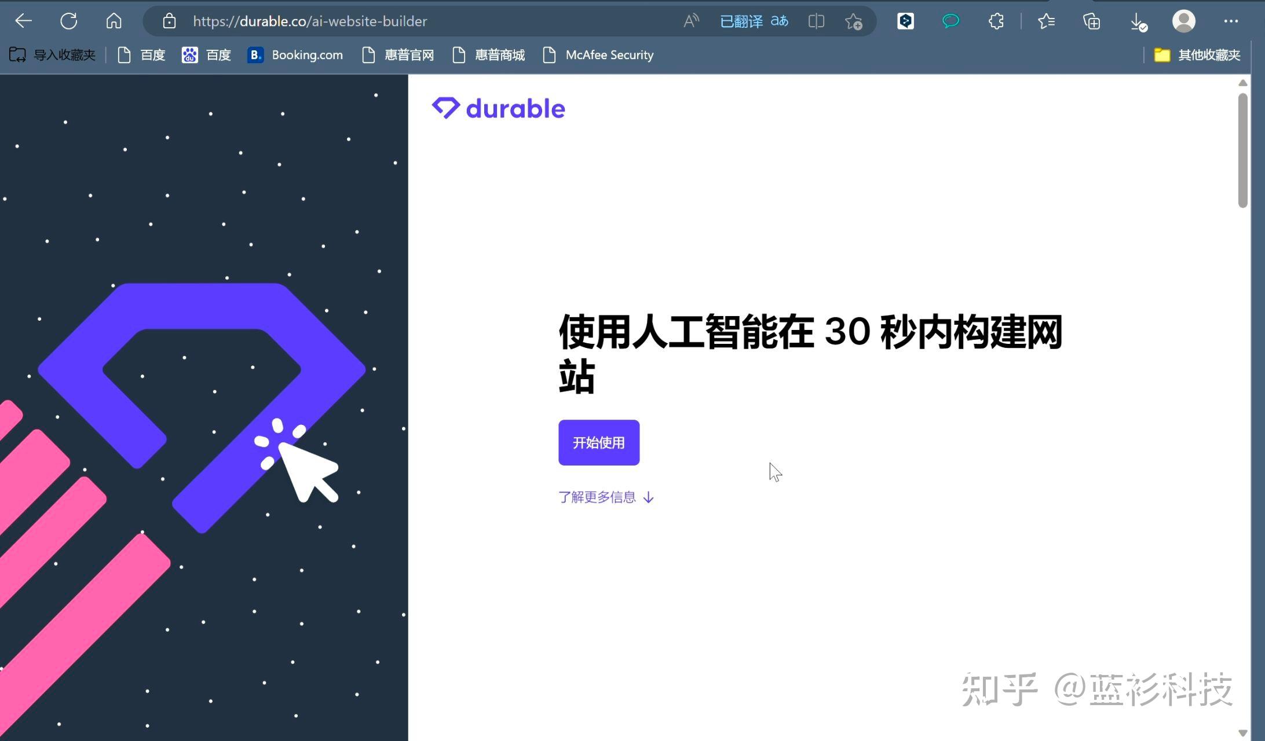This screenshot has width=1265, height=741.
Task: Open the user profile avatar
Action: click(x=1183, y=21)
